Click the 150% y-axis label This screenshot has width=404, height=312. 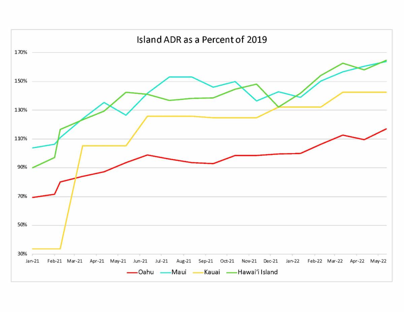(x=21, y=81)
